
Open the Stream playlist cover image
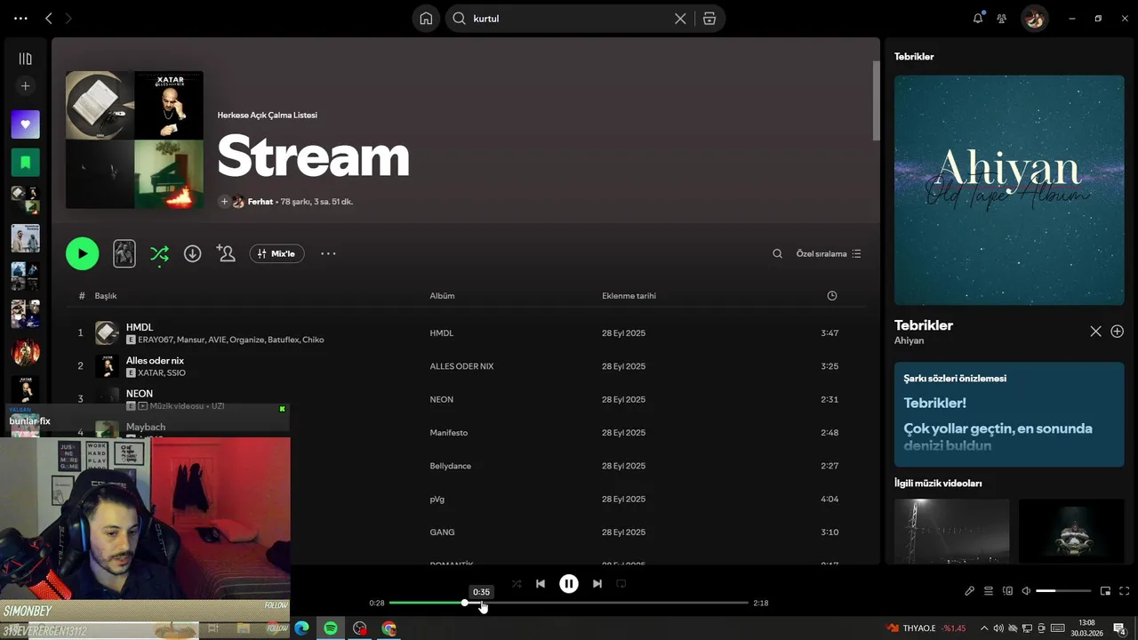click(134, 140)
